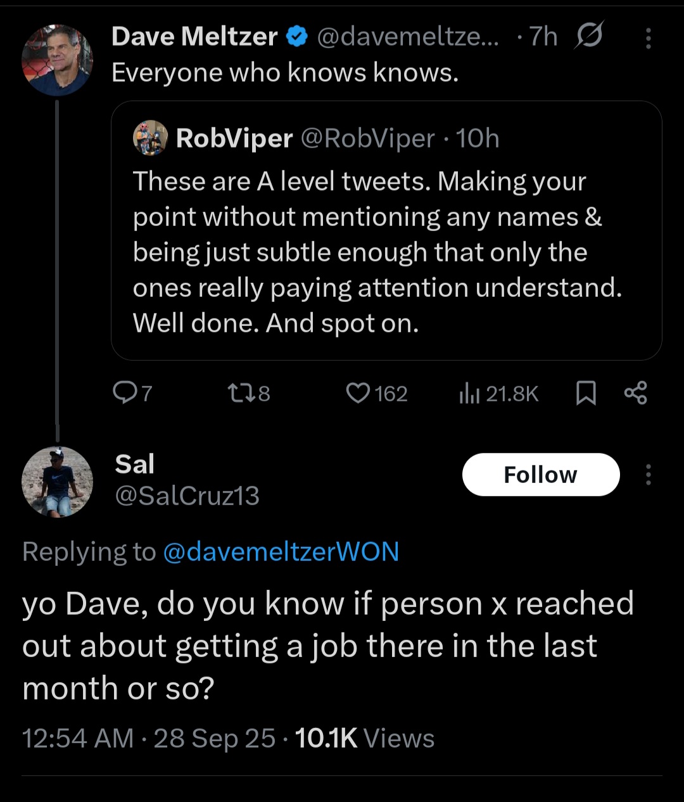Open the Grok slashed-circle icon beside 7h
This screenshot has width=684, height=802.
(x=588, y=35)
